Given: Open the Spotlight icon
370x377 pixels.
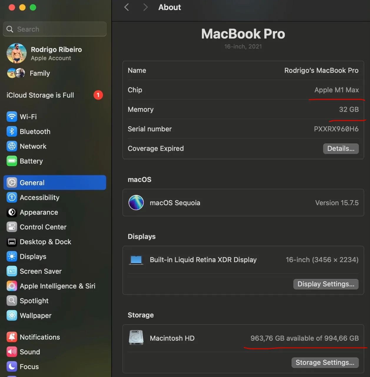Looking at the screenshot, I should (x=12, y=300).
